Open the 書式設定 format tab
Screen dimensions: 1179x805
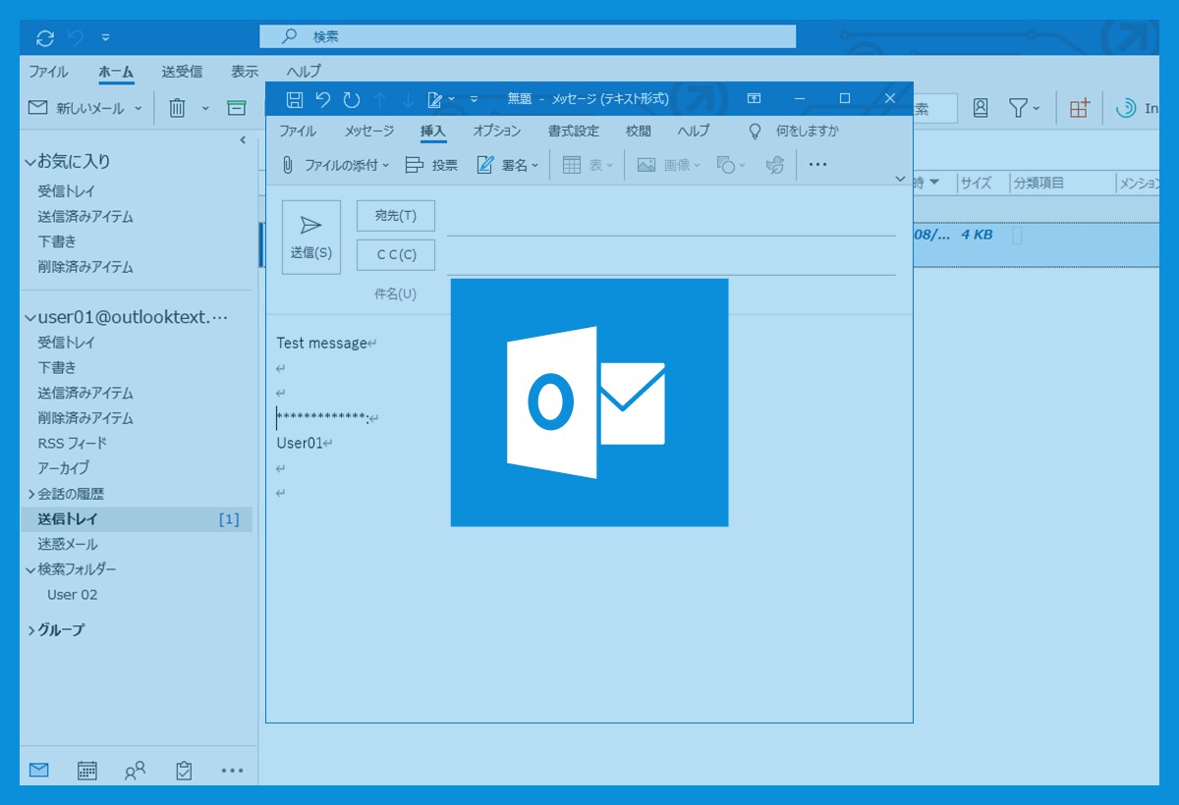coord(573,131)
